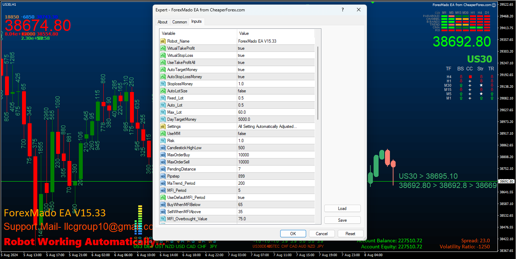Close the Expert dialog window
This screenshot has height=259, width=516.
(x=359, y=10)
